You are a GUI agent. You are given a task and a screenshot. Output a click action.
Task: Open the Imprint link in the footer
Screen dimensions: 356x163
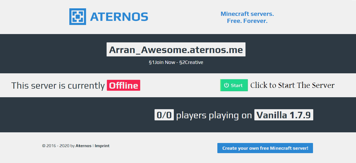click(x=102, y=146)
